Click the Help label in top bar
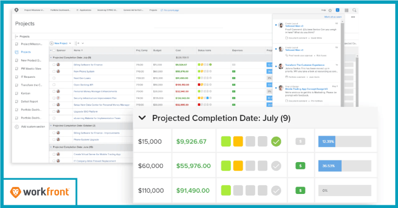Viewport: 398px width, 208px height. [324, 10]
